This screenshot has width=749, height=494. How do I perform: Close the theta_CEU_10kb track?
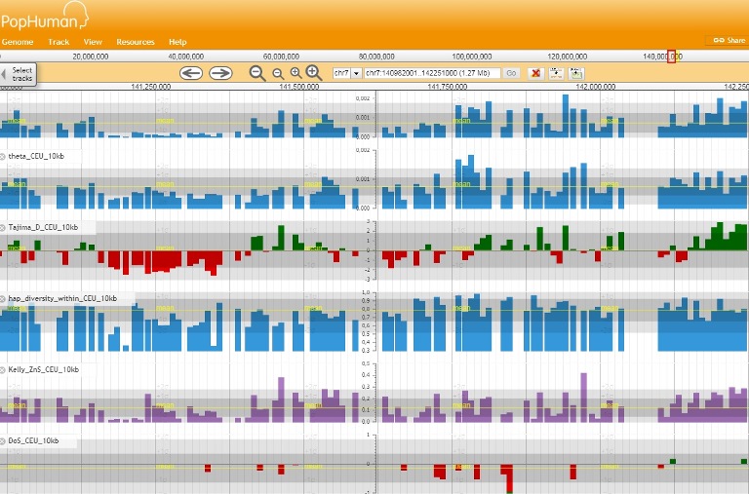tap(3, 157)
